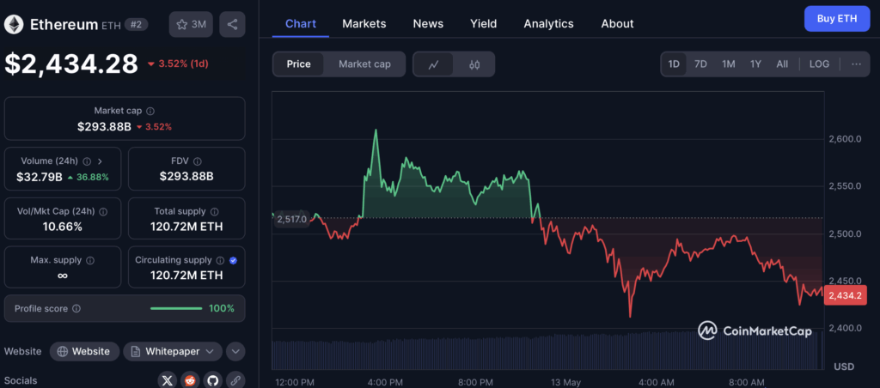Open the Whitepaper dropdown
This screenshot has width=880, height=388.
(172, 352)
